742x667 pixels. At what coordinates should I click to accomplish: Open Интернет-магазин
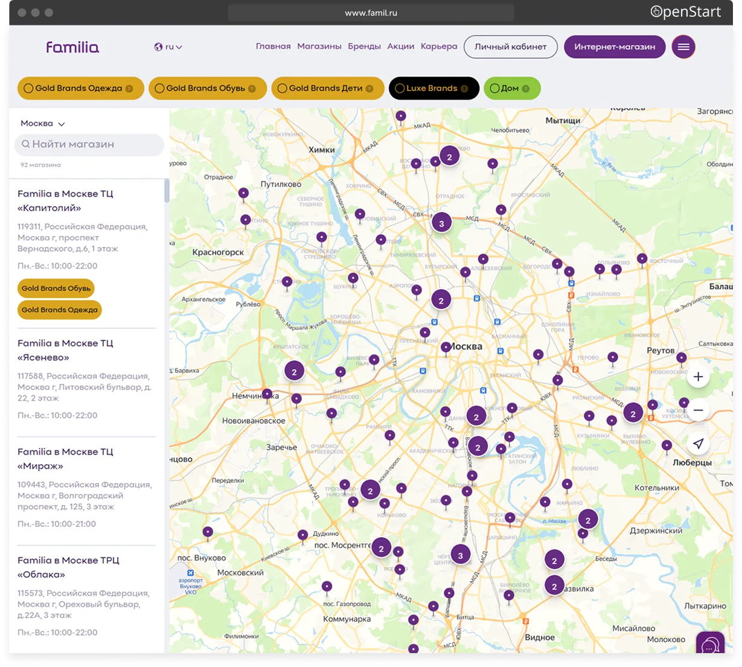[x=615, y=46]
